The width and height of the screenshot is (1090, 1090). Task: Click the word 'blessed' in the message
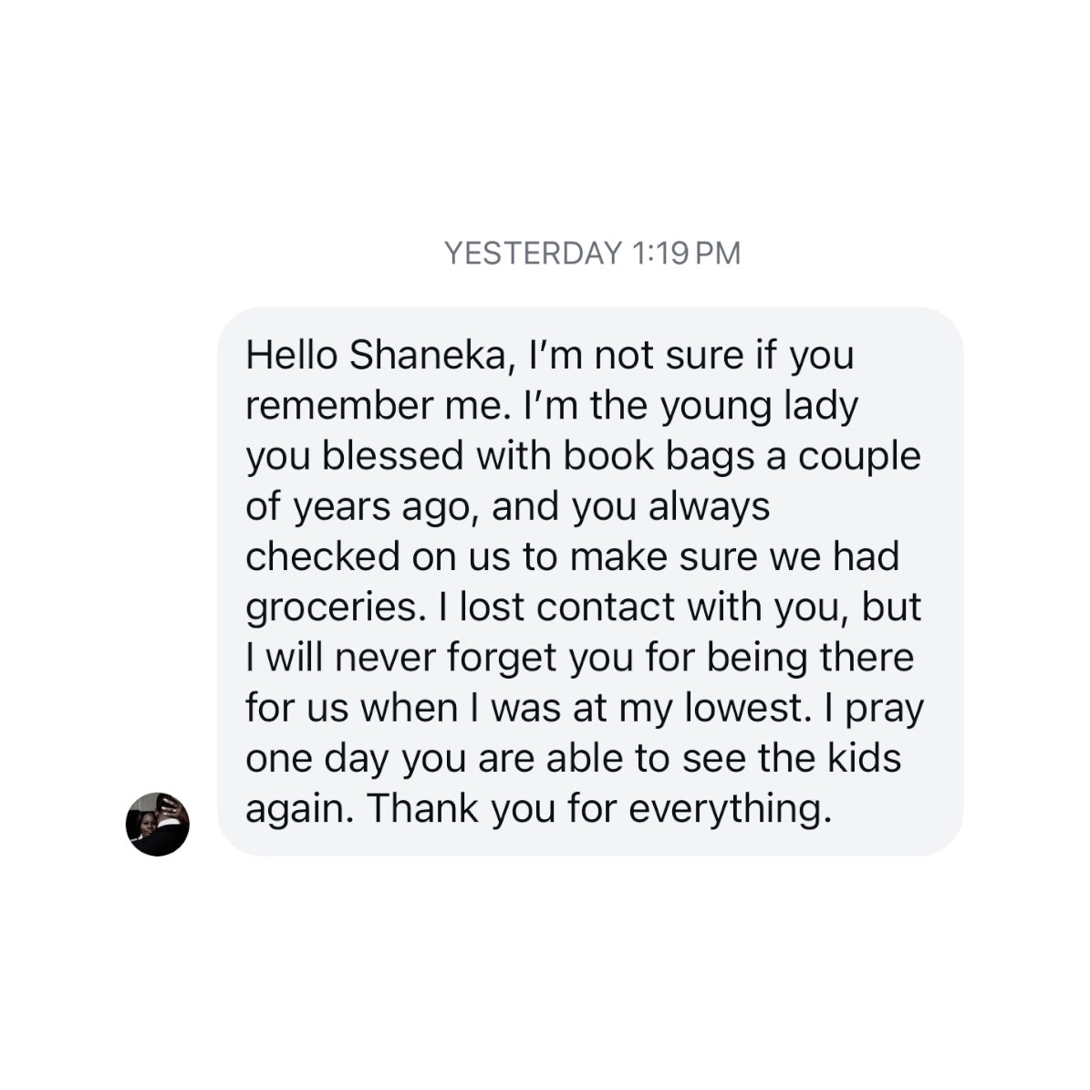(x=393, y=456)
